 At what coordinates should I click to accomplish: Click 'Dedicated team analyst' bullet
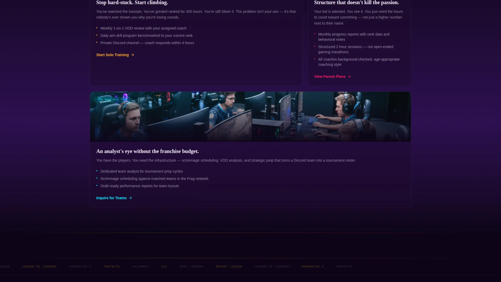[x=142, y=171]
